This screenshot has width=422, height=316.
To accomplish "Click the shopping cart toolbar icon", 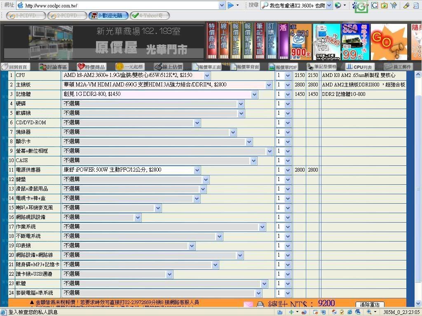I will point(394,5).
